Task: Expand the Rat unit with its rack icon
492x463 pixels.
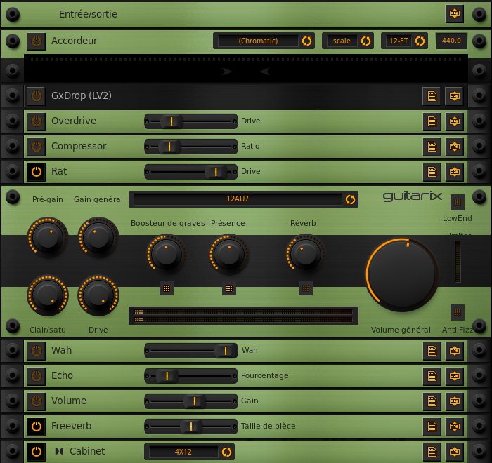Action: pyautogui.click(x=454, y=172)
